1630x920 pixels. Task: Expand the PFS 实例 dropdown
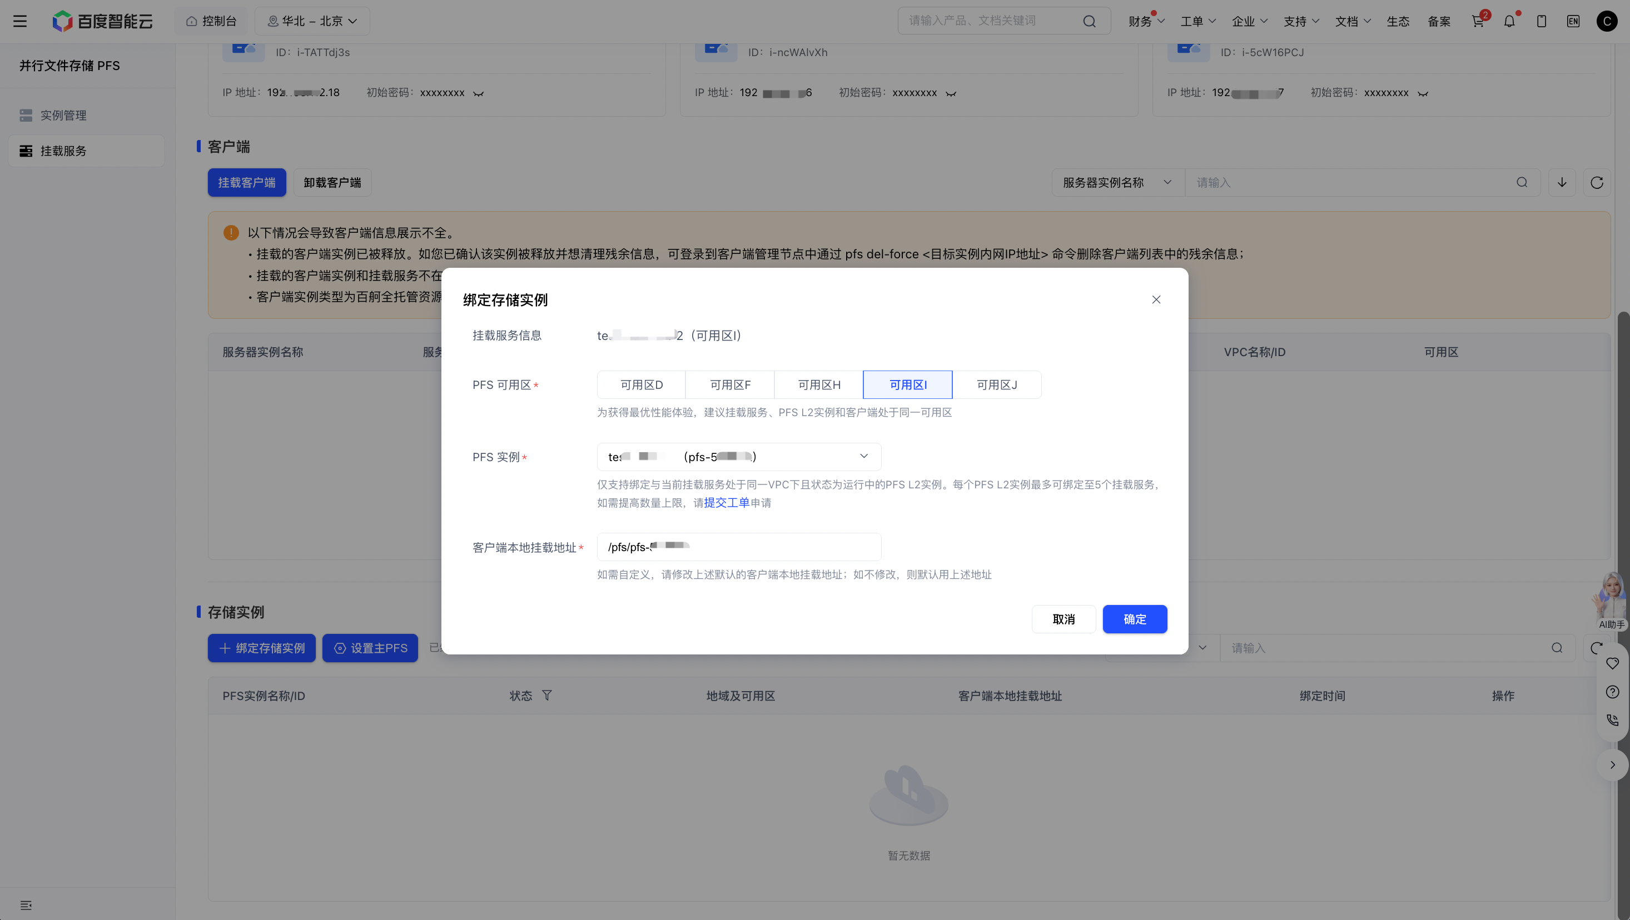[x=738, y=457]
